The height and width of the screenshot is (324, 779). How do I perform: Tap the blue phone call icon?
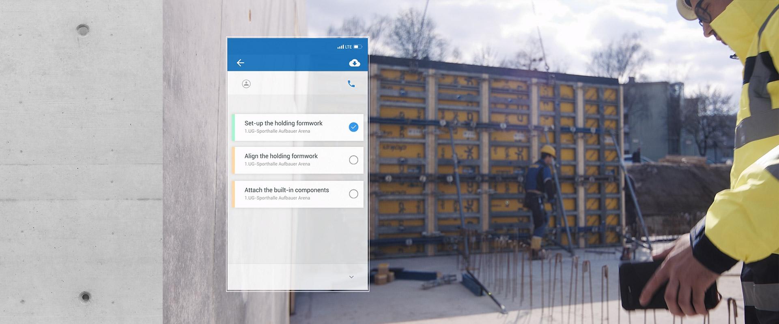point(351,84)
